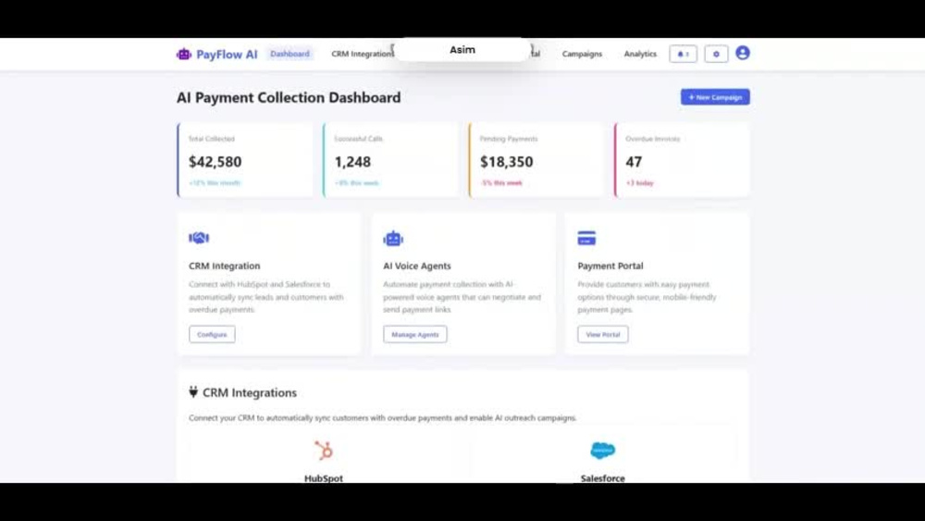The width and height of the screenshot is (925, 521).
Task: Click the Payment Portal card title
Action: pyautogui.click(x=610, y=266)
